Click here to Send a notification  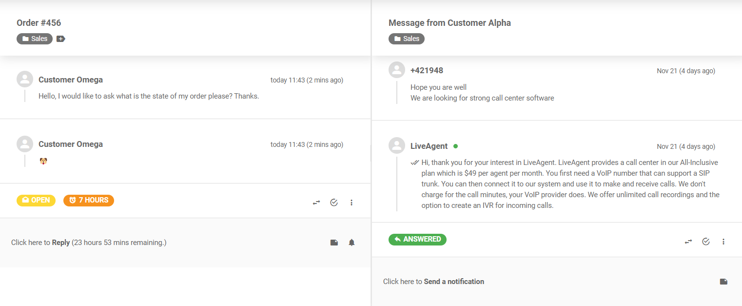click(x=453, y=282)
